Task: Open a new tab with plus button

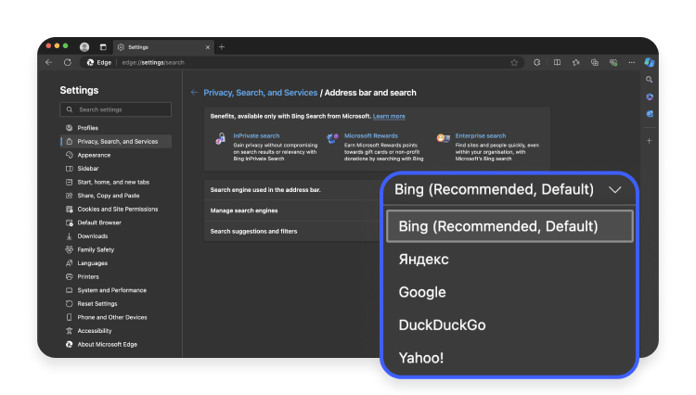Action: 222,47
